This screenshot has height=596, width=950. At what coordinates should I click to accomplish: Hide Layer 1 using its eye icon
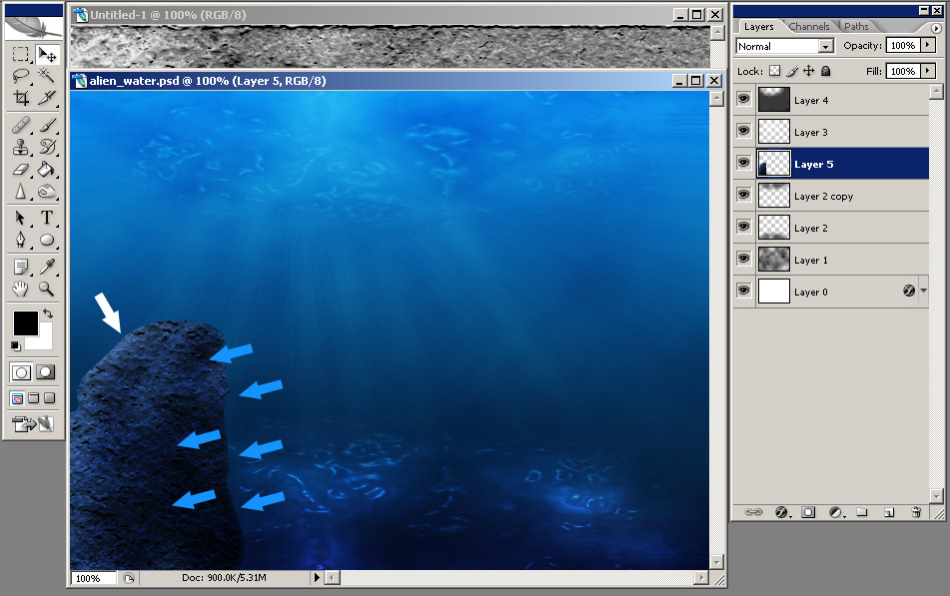[744, 259]
